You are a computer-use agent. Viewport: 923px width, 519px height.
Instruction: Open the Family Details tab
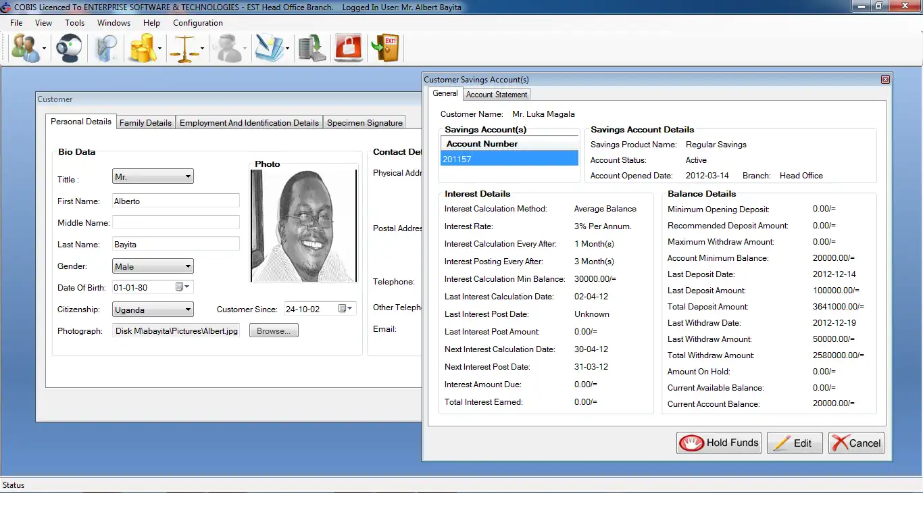tap(145, 123)
